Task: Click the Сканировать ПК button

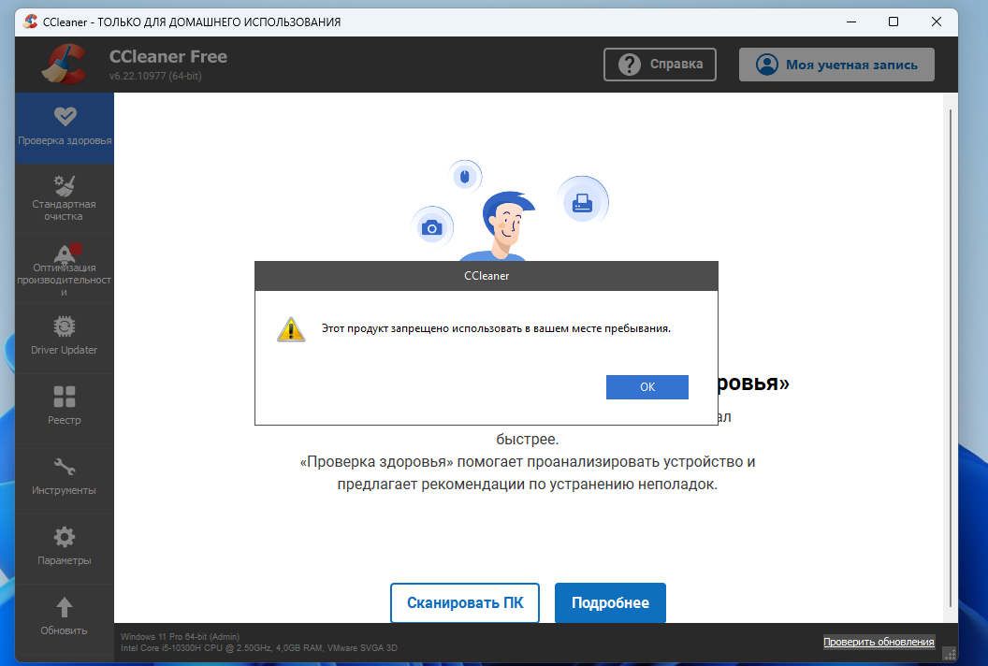Action: (465, 603)
